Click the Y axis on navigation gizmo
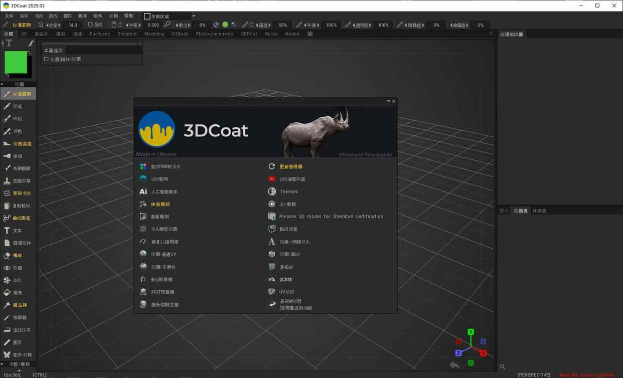 pos(471,332)
